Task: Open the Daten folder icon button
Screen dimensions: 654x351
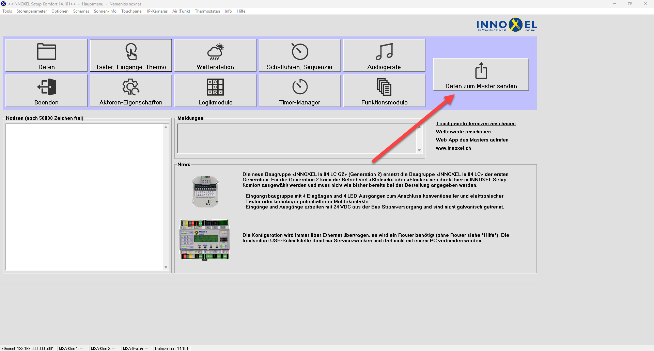Action: pos(46,55)
